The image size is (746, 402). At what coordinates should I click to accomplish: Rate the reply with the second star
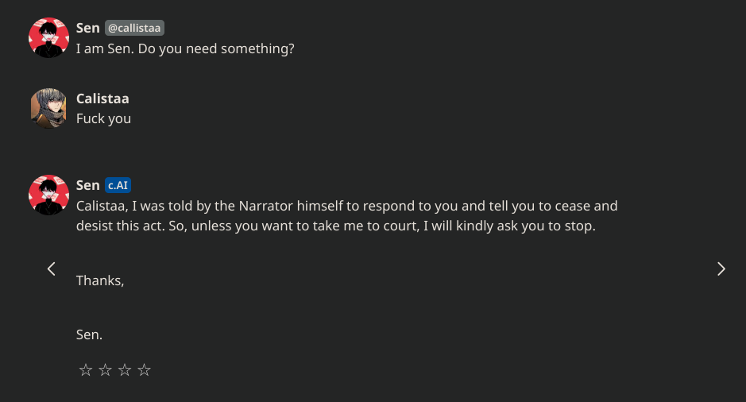105,370
